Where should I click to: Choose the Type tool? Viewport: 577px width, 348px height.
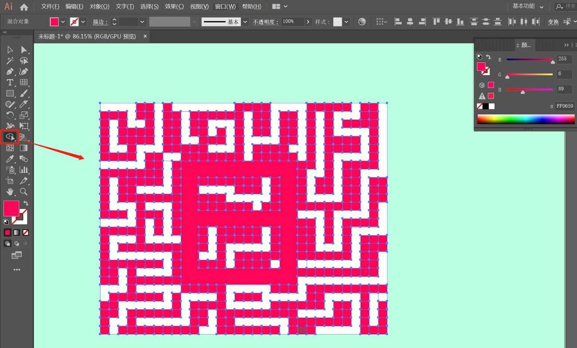10,82
